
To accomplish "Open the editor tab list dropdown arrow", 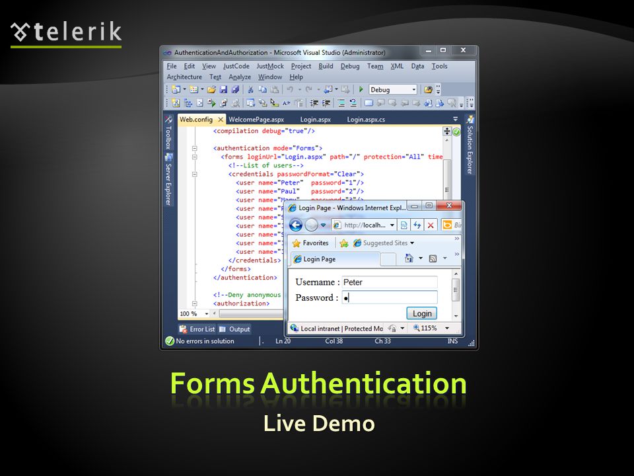I will pos(455,119).
